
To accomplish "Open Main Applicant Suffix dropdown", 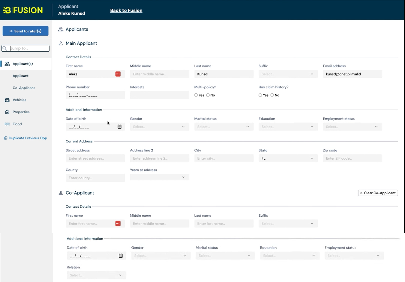I will click(x=288, y=74).
